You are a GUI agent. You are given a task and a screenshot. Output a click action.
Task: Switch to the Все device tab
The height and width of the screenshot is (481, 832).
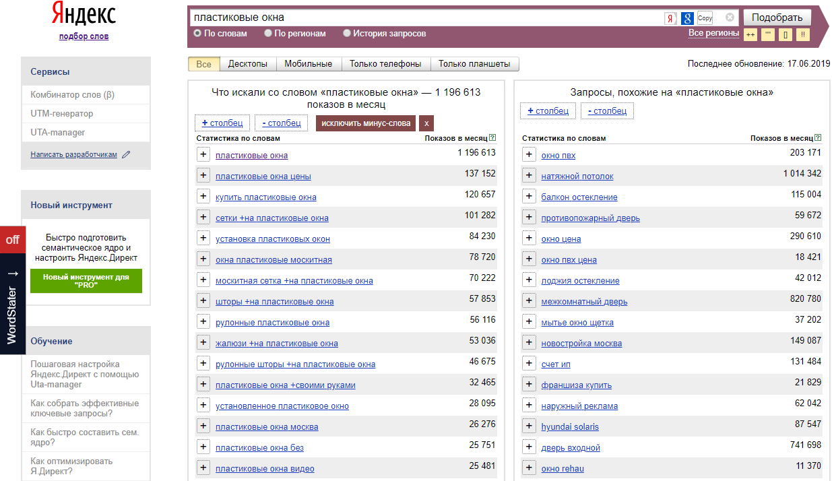[x=203, y=64]
